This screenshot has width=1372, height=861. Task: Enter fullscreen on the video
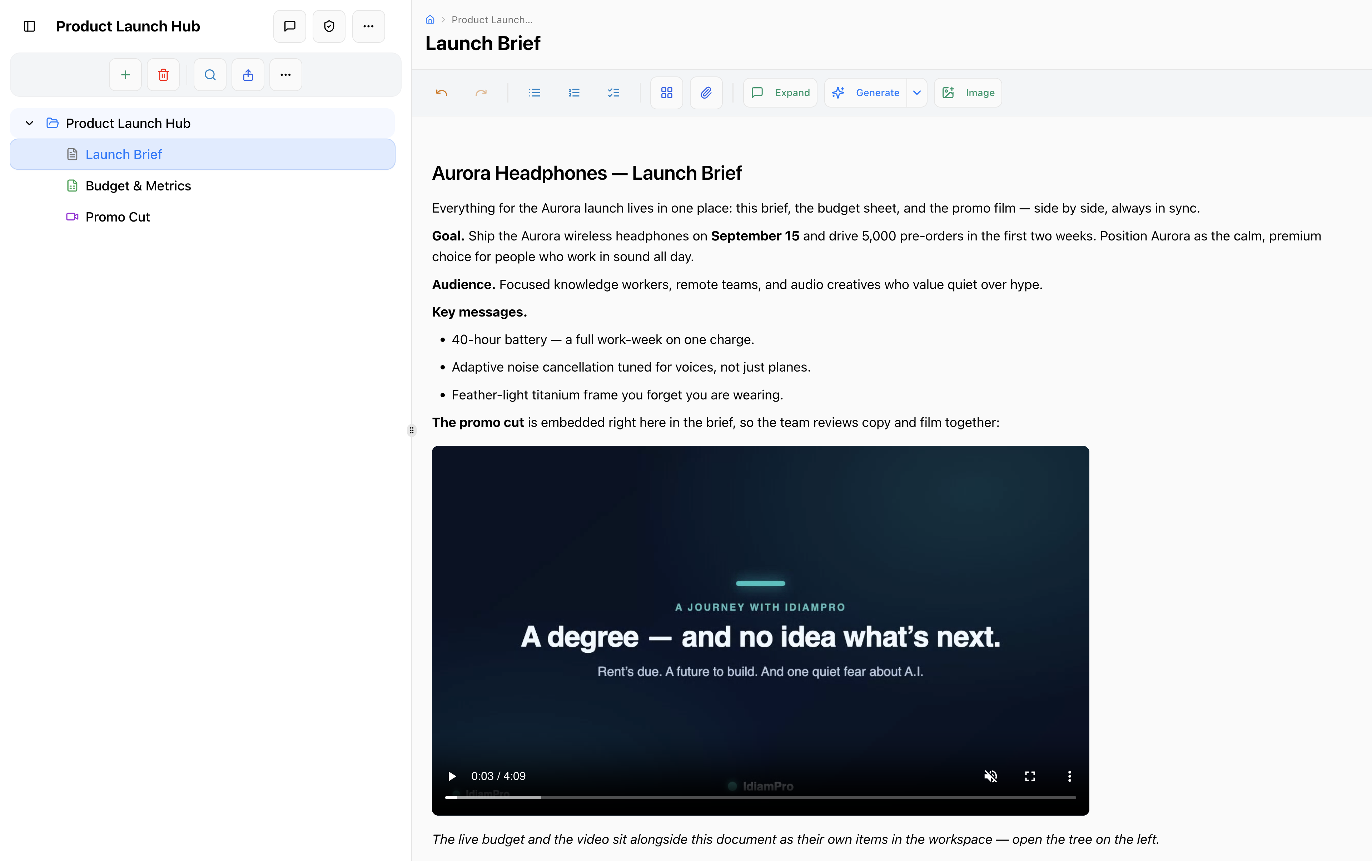(x=1030, y=776)
